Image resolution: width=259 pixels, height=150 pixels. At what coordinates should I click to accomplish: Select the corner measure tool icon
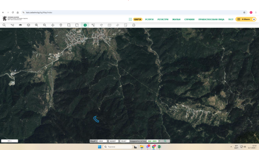93,25
